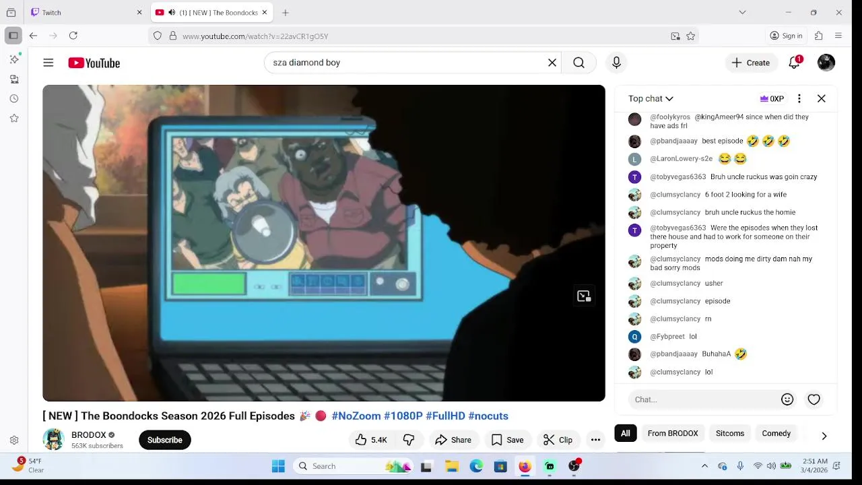This screenshot has height=485, width=862.
Task: Open a new browser tab
Action: tap(286, 12)
